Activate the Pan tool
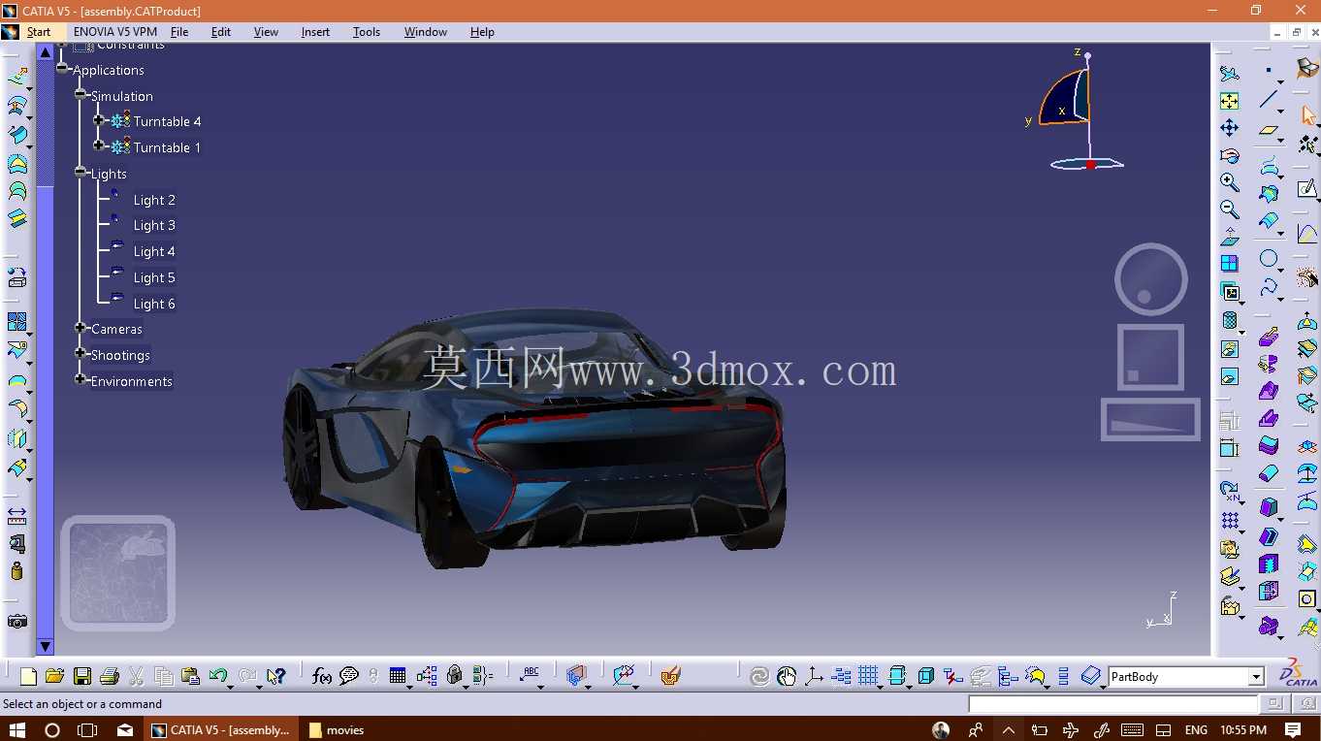 point(1229,128)
